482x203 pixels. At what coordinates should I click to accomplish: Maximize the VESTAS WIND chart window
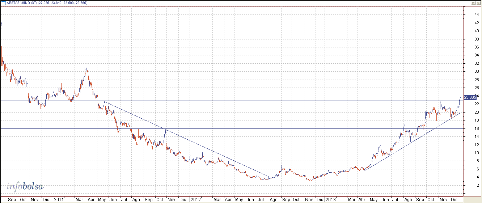click(473, 3)
